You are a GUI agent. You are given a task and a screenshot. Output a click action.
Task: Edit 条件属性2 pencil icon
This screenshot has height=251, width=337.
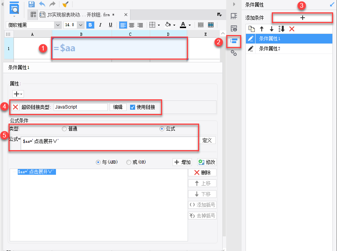[x=251, y=49]
